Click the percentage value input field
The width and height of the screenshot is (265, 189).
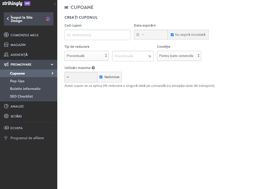click(x=133, y=56)
